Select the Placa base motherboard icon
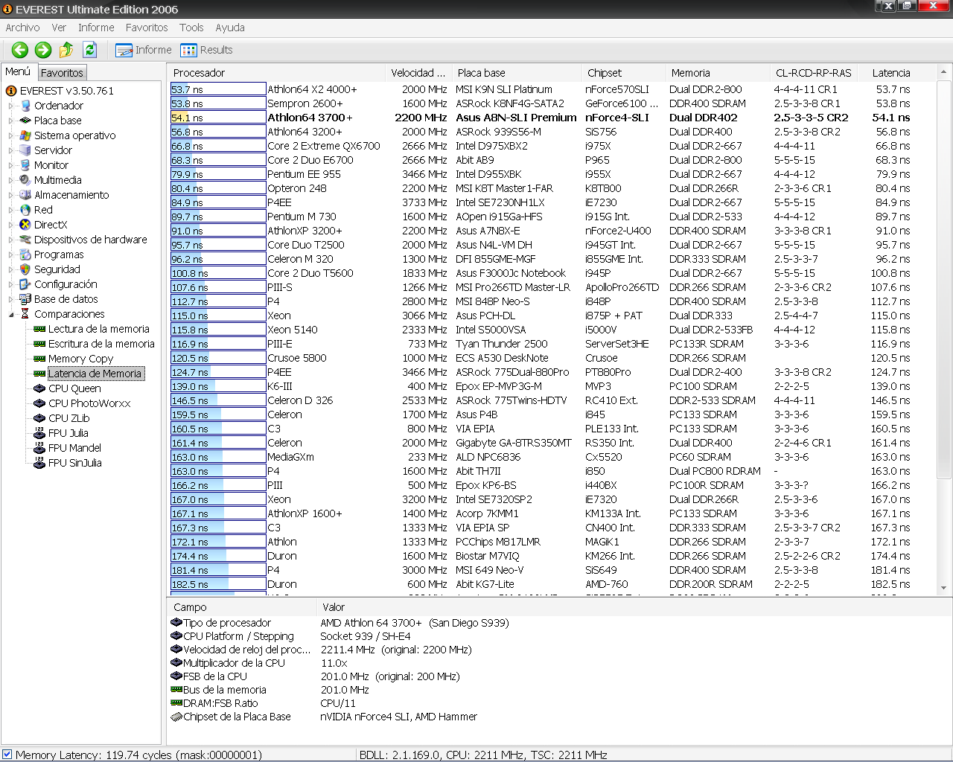Viewport: 953px width, 762px height. point(25,121)
